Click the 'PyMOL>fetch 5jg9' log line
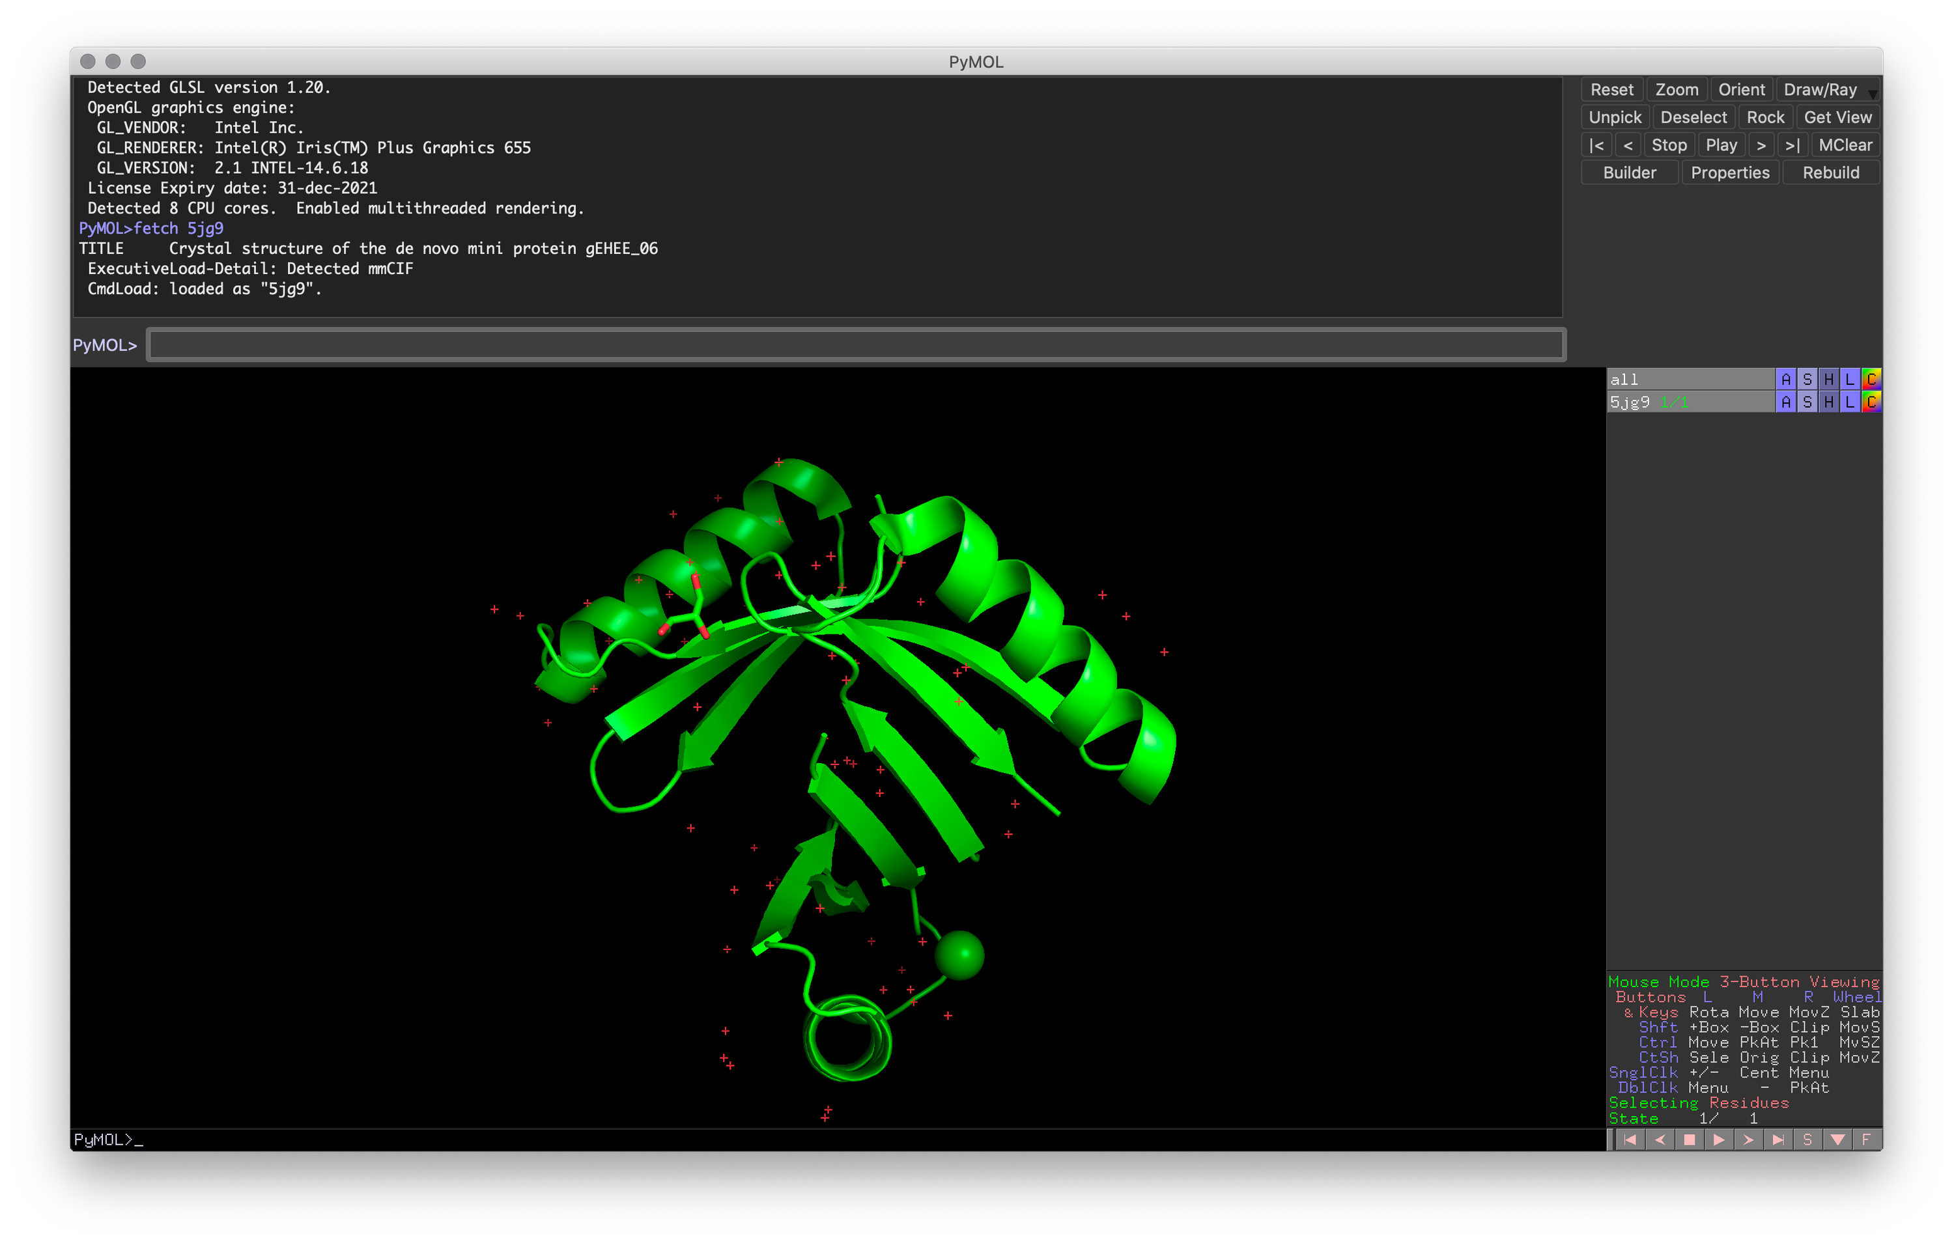This screenshot has width=1954, height=1245. [x=151, y=228]
